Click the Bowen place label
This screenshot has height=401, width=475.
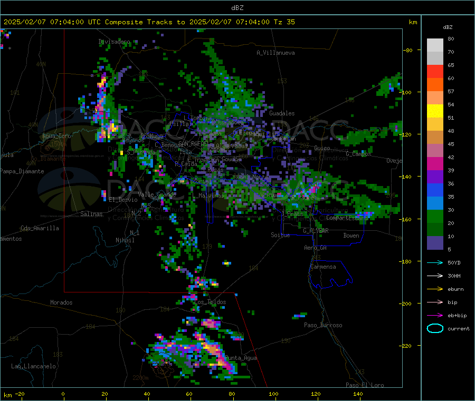(x=351, y=236)
